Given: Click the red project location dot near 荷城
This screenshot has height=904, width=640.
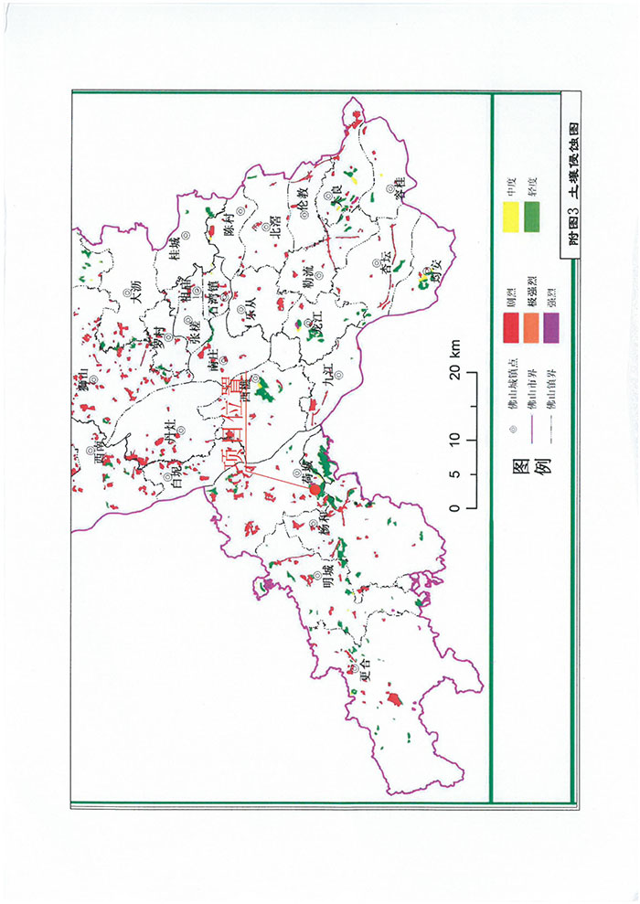Looking at the screenshot, I should [x=315, y=491].
